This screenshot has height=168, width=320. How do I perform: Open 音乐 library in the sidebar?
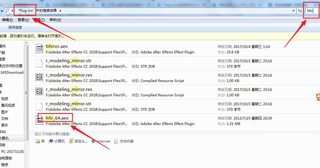pos(5,125)
